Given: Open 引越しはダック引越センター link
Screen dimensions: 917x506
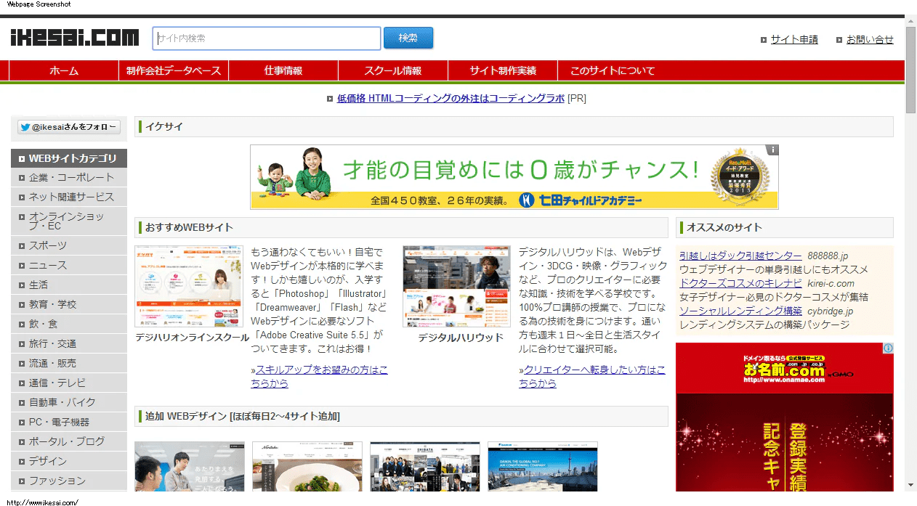Looking at the screenshot, I should [x=740, y=256].
